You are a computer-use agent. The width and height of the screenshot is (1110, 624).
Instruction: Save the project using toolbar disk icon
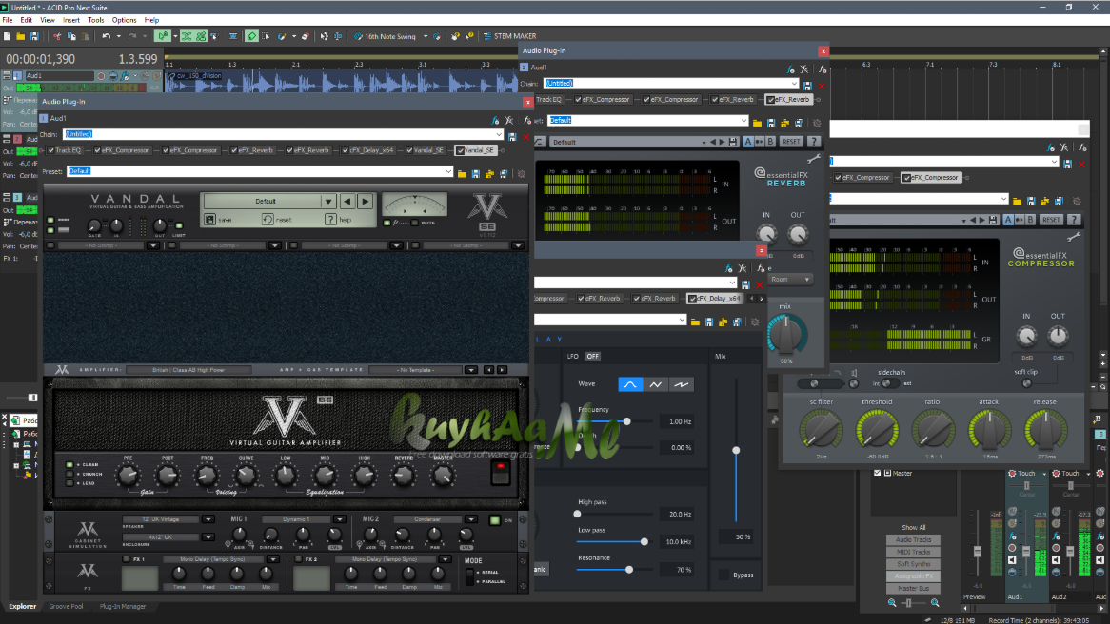coord(34,36)
